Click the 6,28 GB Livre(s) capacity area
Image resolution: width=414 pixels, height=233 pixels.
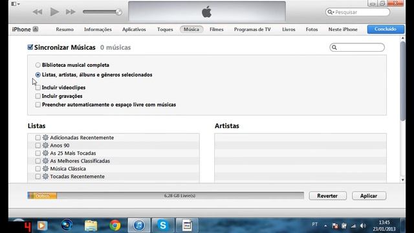180,195
